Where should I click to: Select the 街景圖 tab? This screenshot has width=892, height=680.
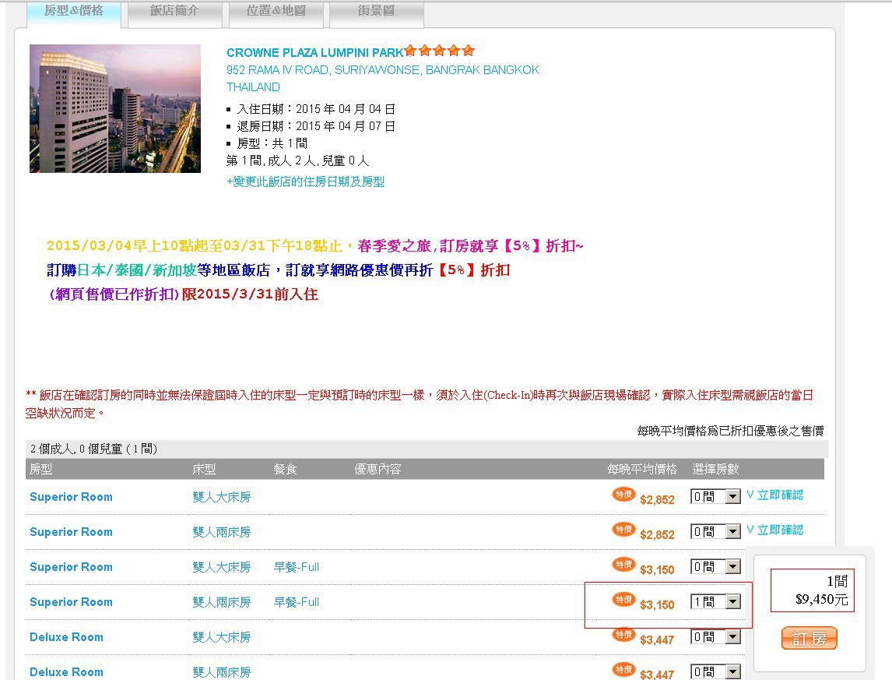click(x=376, y=12)
